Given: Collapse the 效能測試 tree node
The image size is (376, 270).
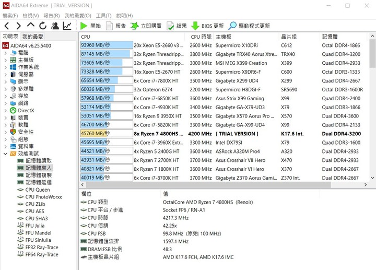Looking at the screenshot, I should [6, 154].
